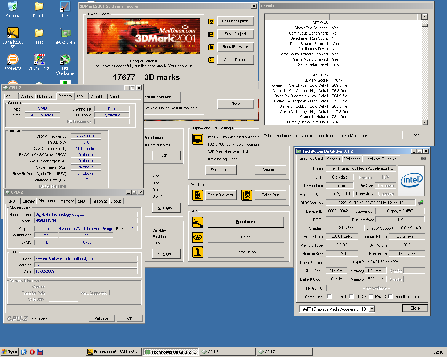Click the icon beside ResultBrowser in score window

click(x=211, y=47)
